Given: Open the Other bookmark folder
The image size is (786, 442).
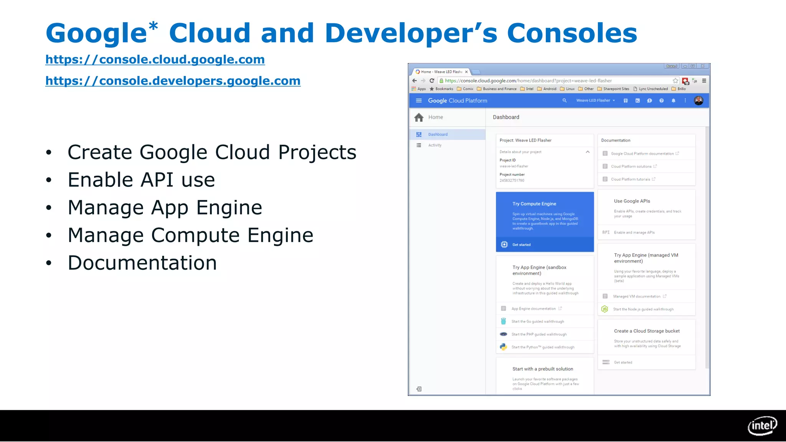Looking at the screenshot, I should 586,89.
